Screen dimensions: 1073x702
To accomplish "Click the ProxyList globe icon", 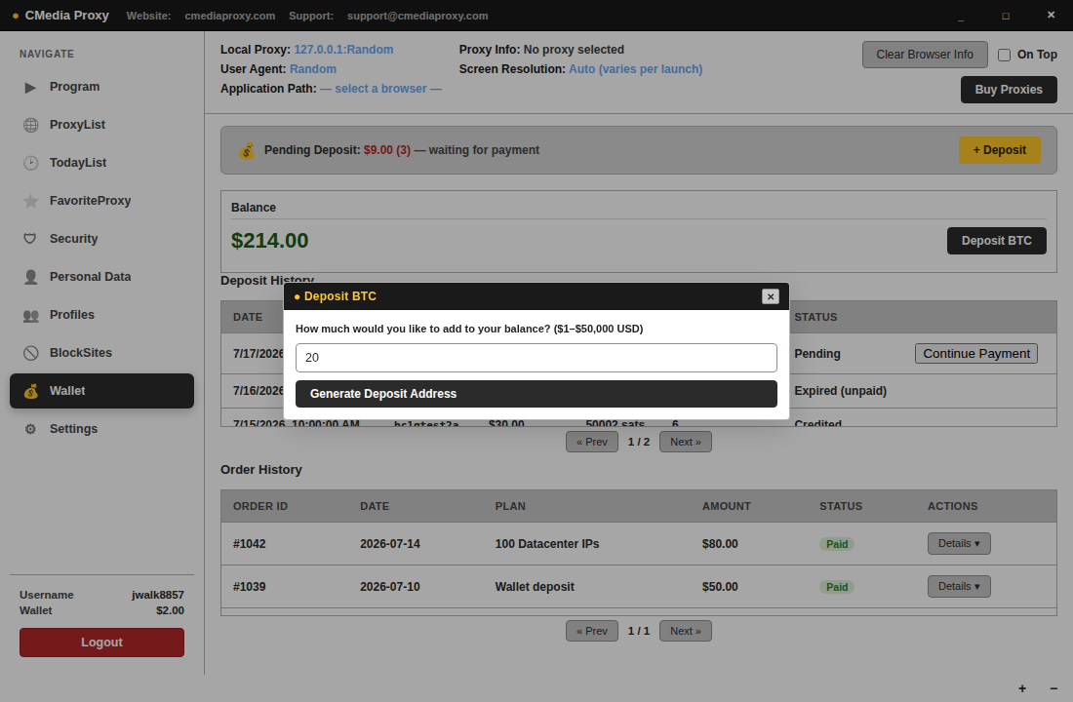I will pos(31,125).
